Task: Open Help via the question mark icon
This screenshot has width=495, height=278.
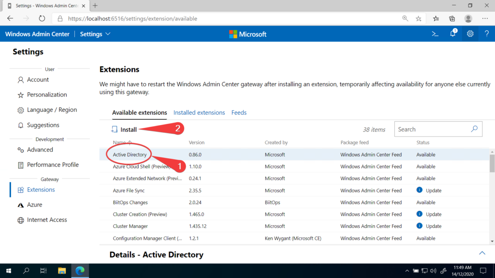Action: pyautogui.click(x=487, y=34)
